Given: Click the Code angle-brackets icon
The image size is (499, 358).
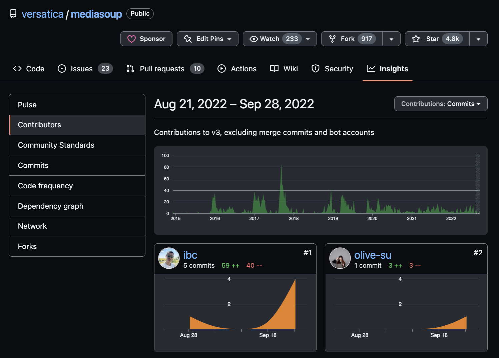Looking at the screenshot, I should (x=17, y=69).
